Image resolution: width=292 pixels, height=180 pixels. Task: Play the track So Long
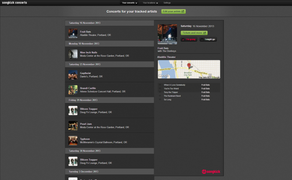[167, 99]
